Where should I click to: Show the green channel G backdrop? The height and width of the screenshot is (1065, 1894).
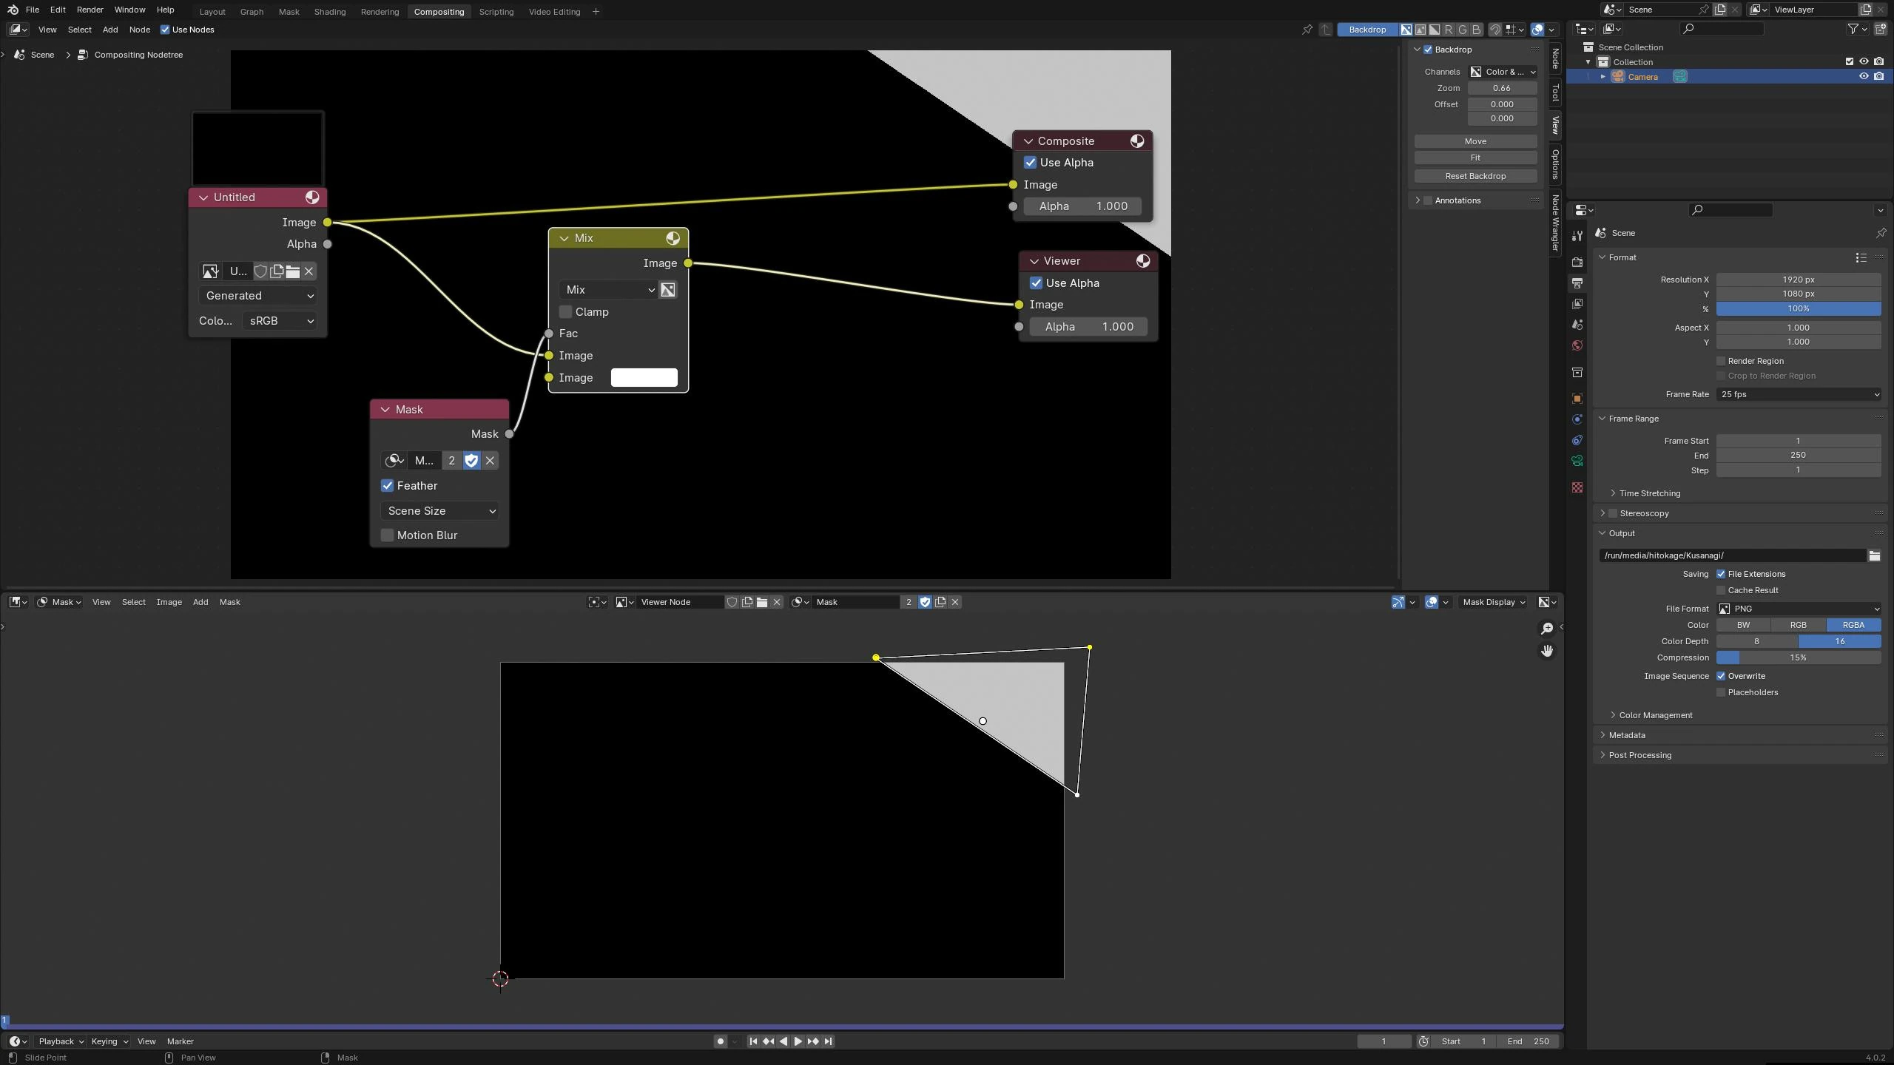tap(1463, 30)
